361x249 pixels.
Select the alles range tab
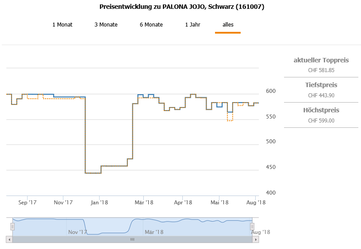tap(228, 25)
